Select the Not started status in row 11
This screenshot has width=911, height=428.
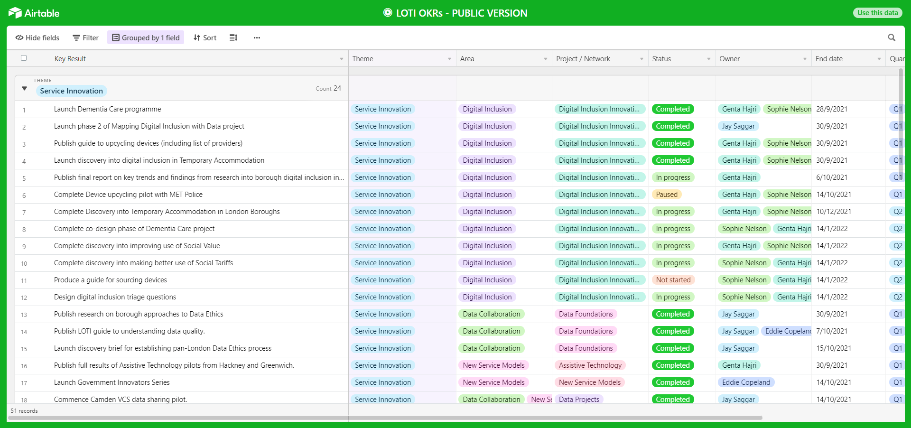(x=673, y=280)
